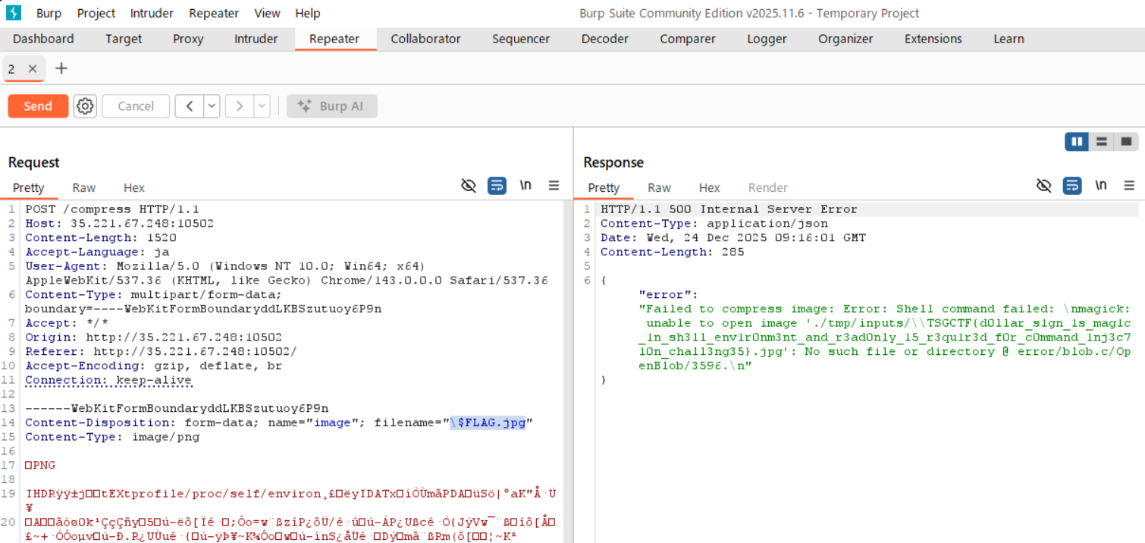Select Response Render view tab
This screenshot has width=1145, height=543.
click(x=768, y=187)
